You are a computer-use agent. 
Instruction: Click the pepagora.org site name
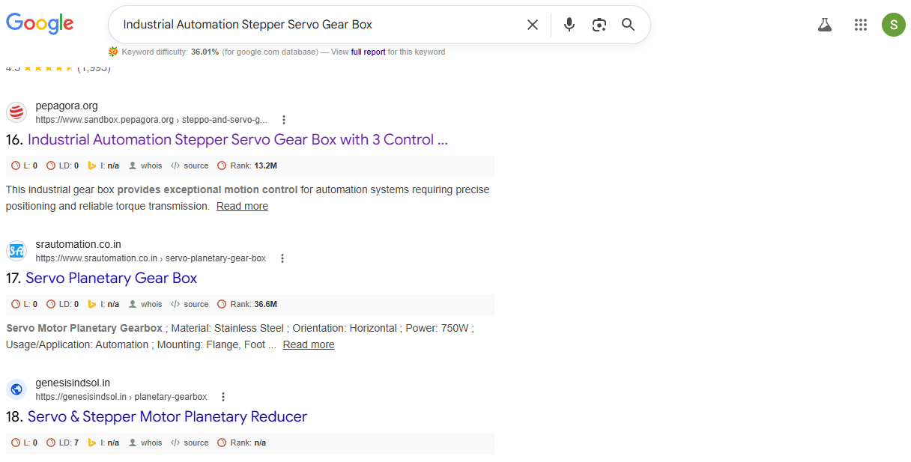pyautogui.click(x=67, y=106)
